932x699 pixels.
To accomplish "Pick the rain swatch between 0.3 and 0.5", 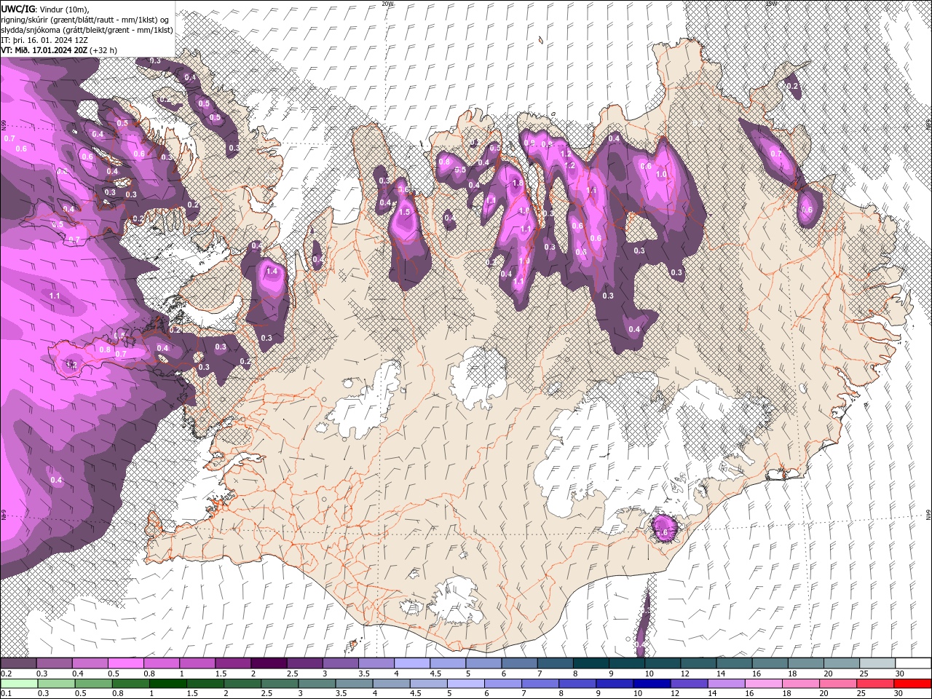I will point(55,684).
